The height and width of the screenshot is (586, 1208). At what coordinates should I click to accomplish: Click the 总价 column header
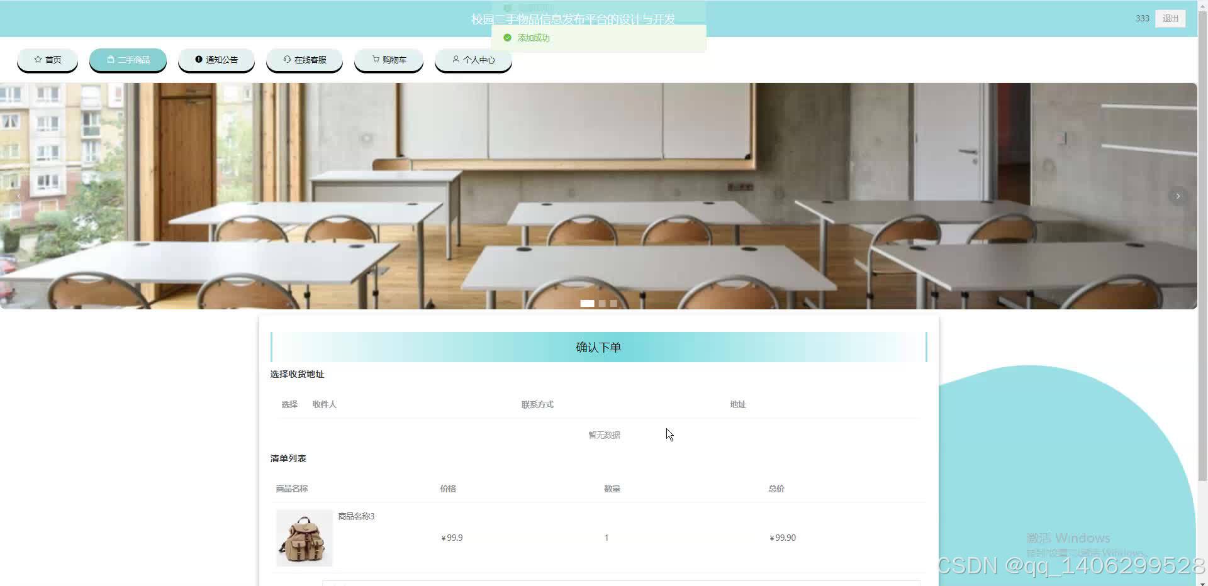coord(776,489)
